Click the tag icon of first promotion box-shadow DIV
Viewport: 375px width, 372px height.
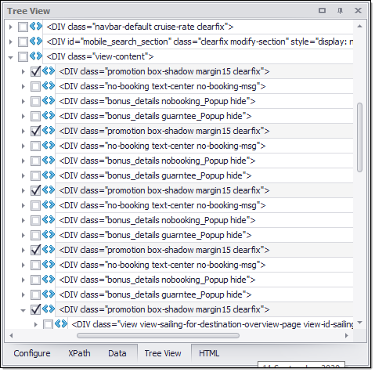click(49, 71)
